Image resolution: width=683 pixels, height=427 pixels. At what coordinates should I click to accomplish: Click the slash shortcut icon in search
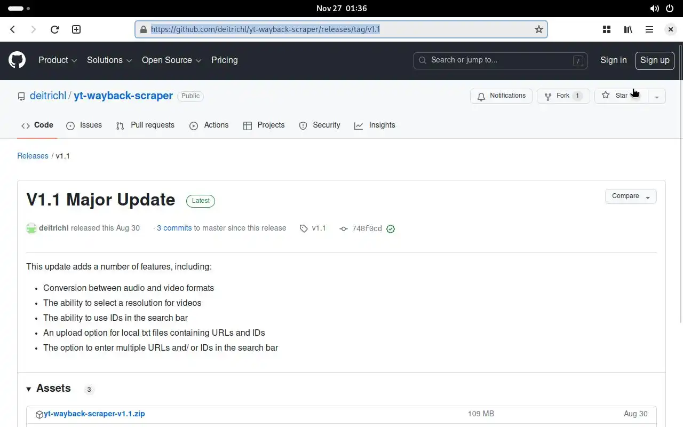[x=578, y=61]
